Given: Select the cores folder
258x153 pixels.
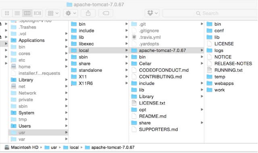Looking at the screenshot, I should coord(24,53).
